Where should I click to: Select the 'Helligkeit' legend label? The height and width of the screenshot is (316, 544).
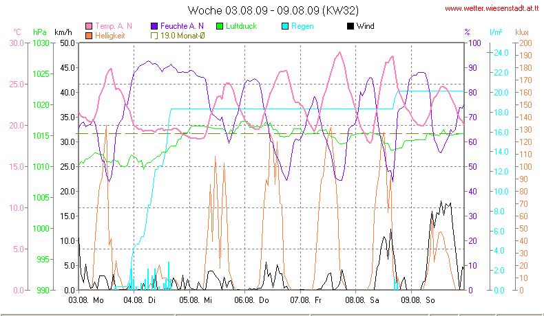pos(110,36)
